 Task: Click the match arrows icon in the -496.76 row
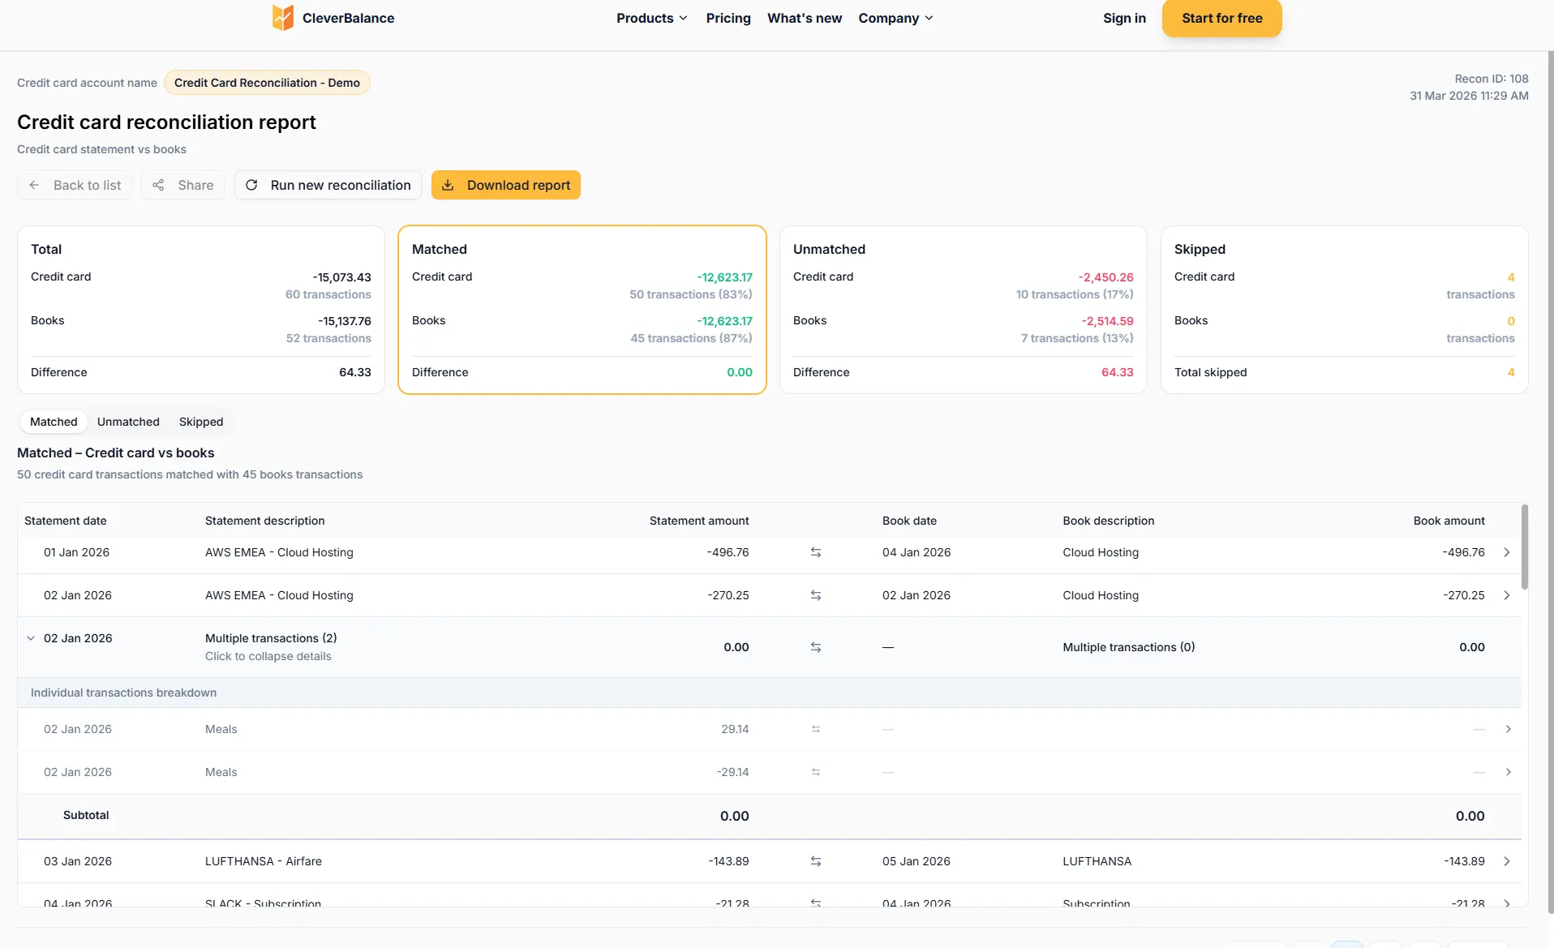tap(816, 552)
